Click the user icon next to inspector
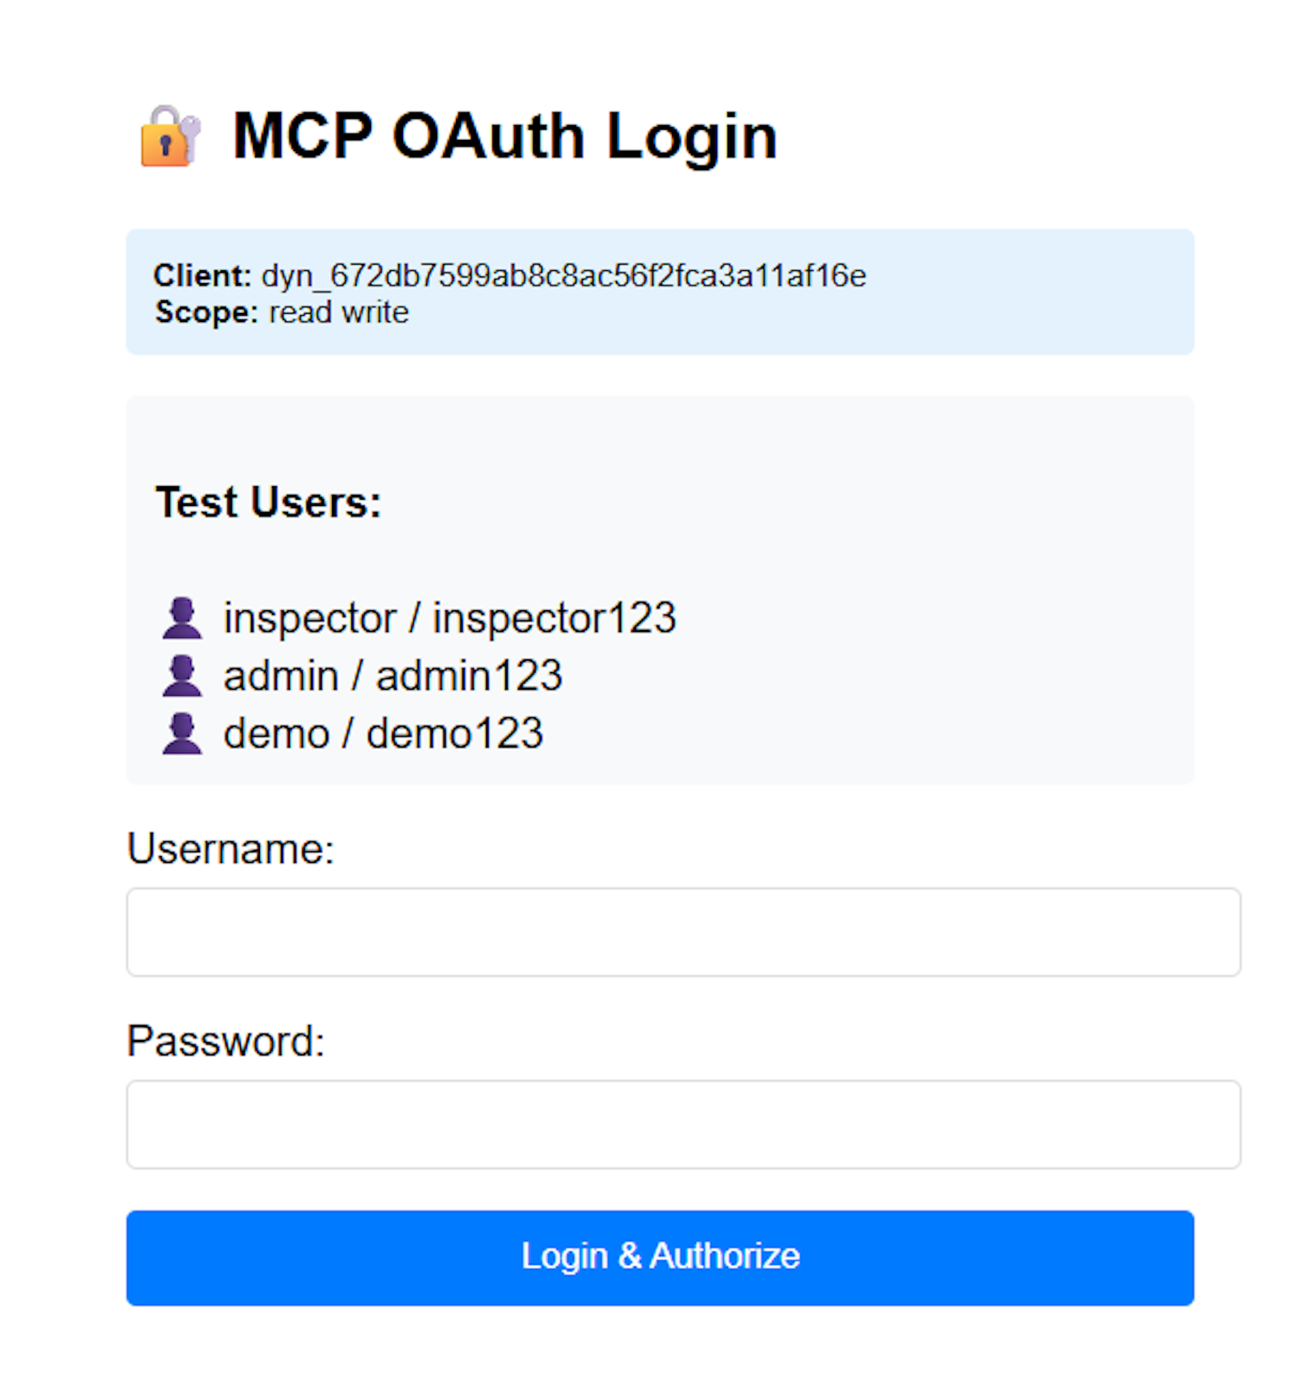 click(183, 618)
